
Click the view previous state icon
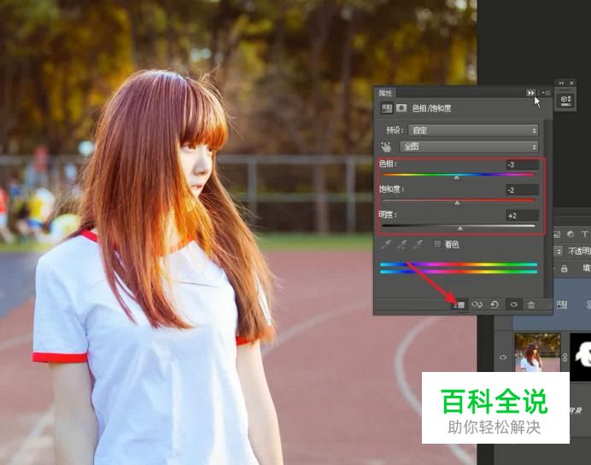point(477,305)
